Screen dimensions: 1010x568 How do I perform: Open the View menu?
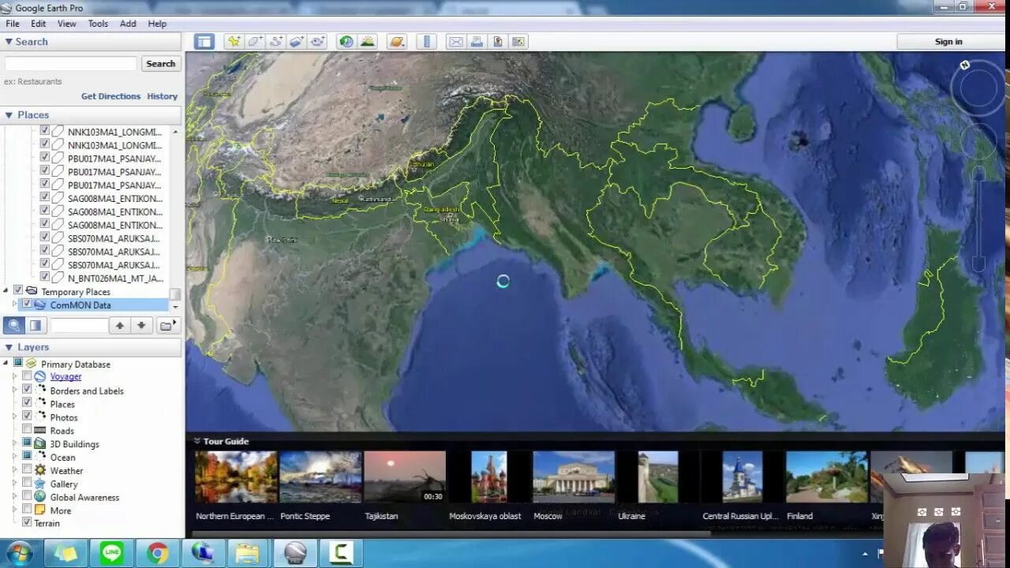click(67, 24)
